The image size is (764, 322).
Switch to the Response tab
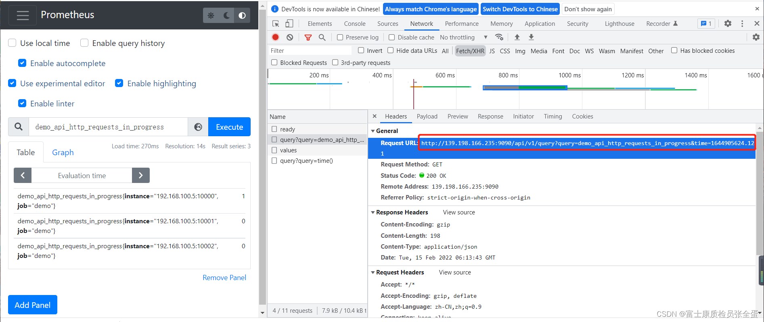(x=490, y=116)
